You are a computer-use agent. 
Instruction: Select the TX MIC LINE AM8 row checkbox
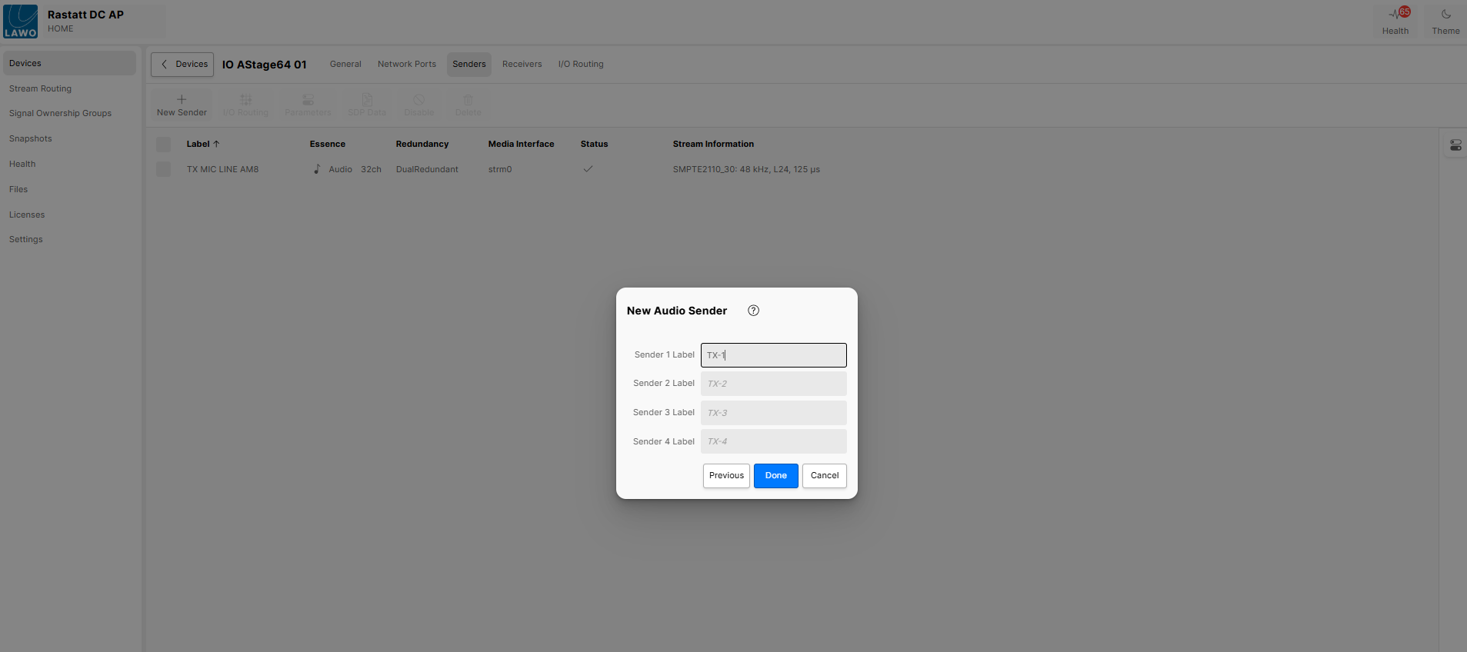[x=163, y=169]
